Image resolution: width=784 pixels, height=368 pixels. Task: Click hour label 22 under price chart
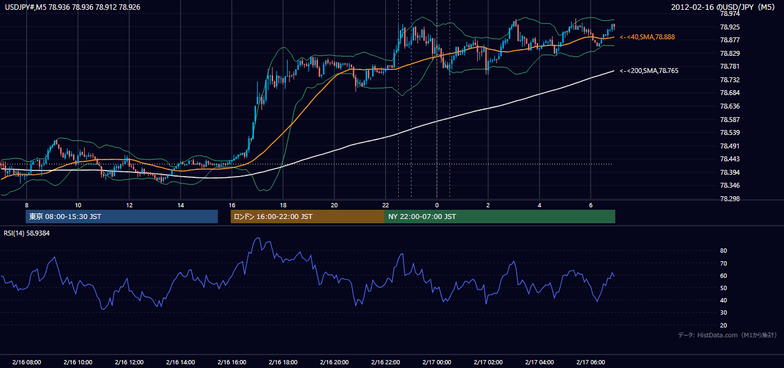click(x=385, y=204)
